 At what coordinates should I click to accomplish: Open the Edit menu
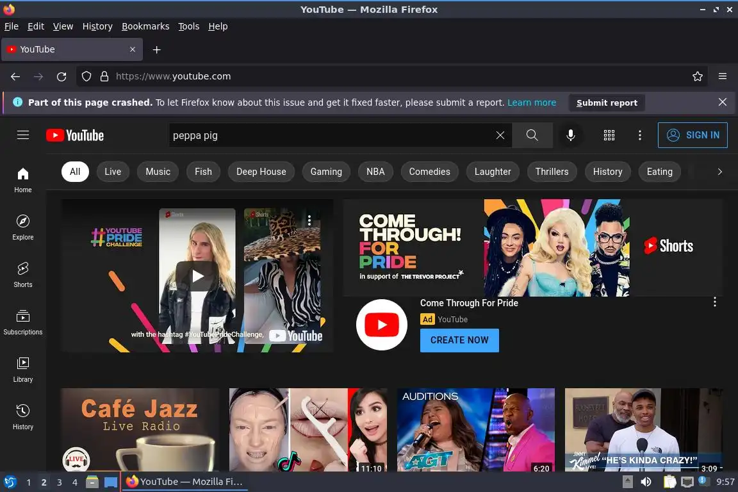click(36, 26)
